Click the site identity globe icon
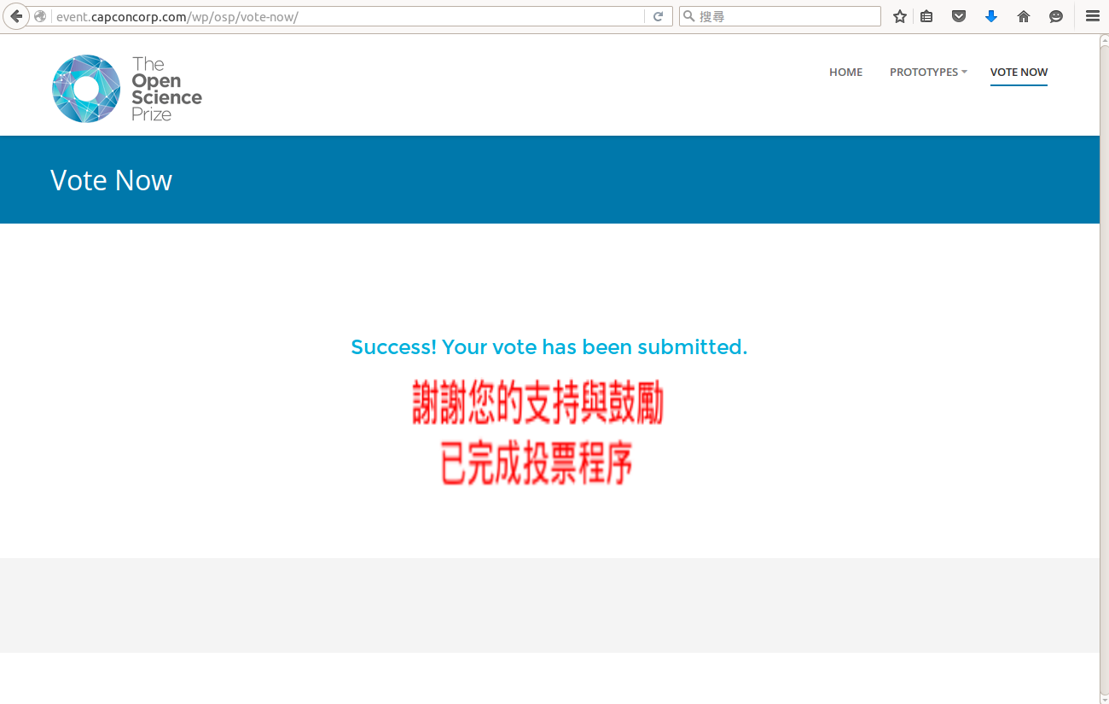 (40, 16)
